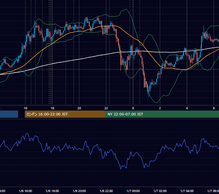This screenshot has height=194, width=219.
Task: Click the 1/7 04:00 time label
Action: pos(187,191)
